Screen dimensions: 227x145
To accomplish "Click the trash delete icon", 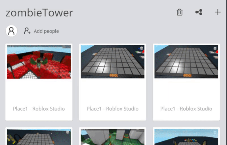I will click(x=180, y=12).
